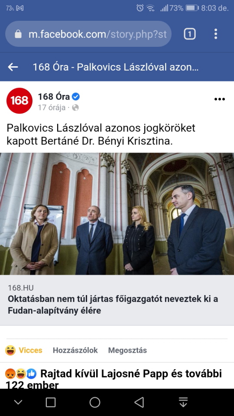Open the Fudan-alapítvány article headline link
The image size is (234, 416).
click(113, 305)
